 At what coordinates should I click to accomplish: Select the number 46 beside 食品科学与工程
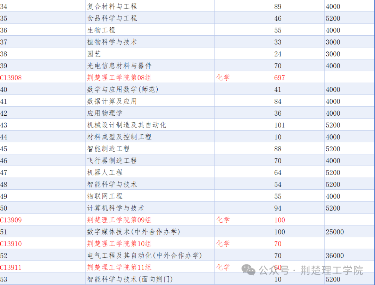click(x=278, y=18)
